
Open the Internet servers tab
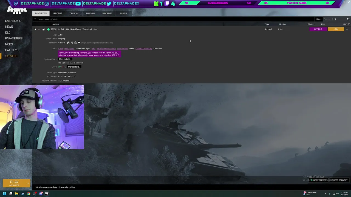coord(107,13)
